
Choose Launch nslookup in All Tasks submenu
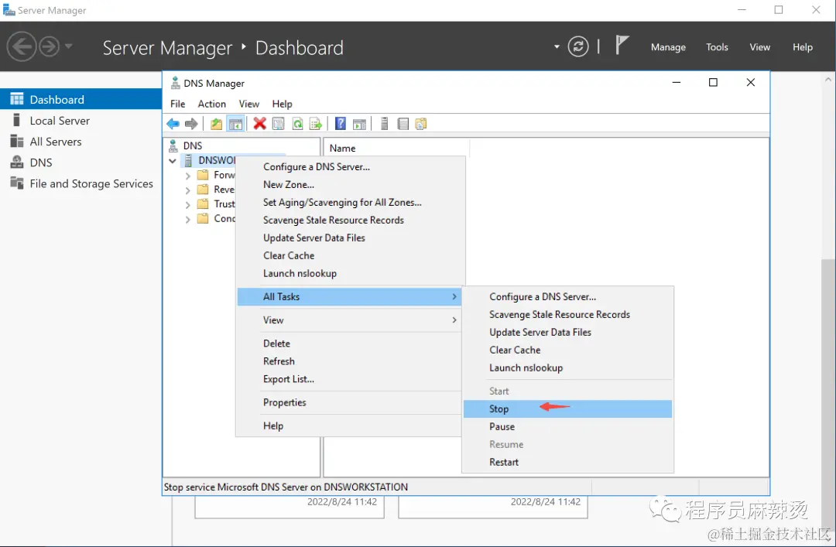click(x=567, y=368)
